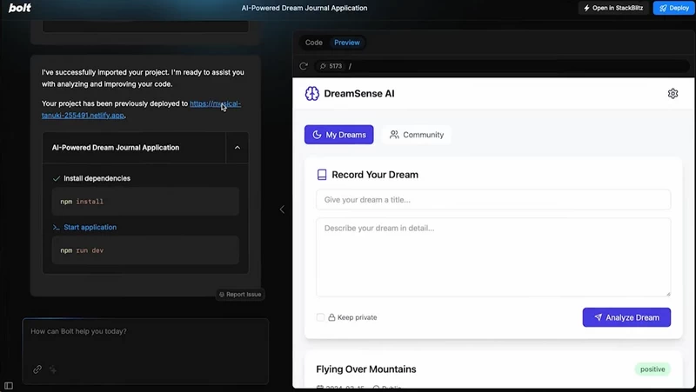
Task: Click the dream title input field
Action: (493, 200)
